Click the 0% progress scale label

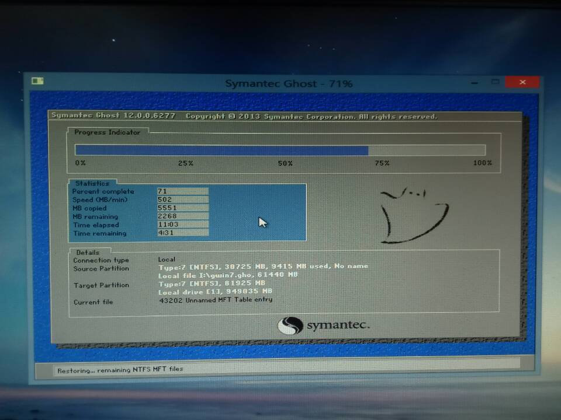click(81, 163)
